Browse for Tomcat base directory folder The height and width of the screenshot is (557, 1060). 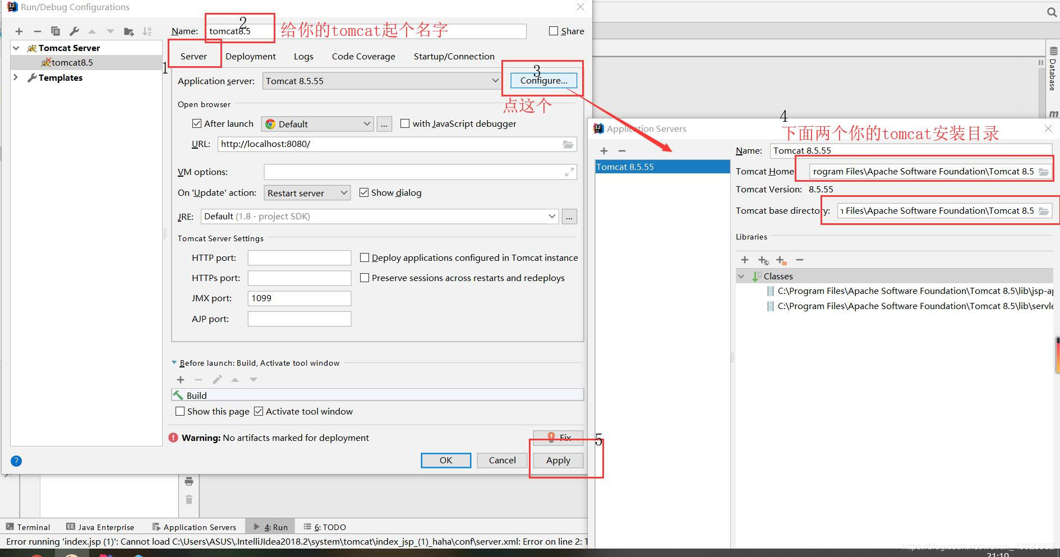point(1044,211)
